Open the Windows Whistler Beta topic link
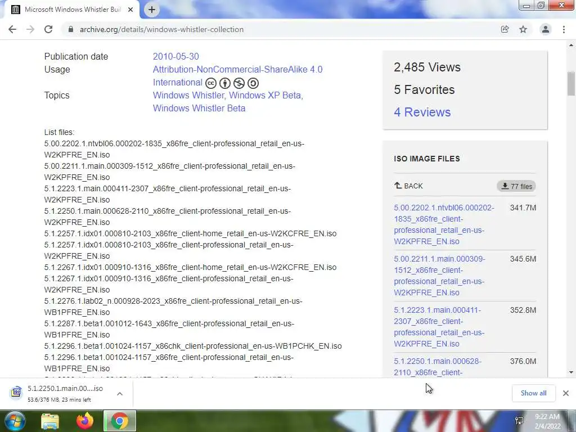 (199, 109)
